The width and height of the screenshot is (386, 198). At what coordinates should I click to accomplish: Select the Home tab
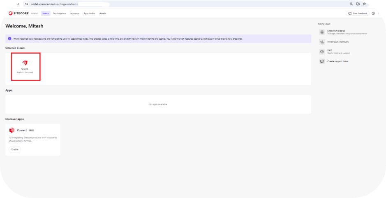click(x=45, y=13)
